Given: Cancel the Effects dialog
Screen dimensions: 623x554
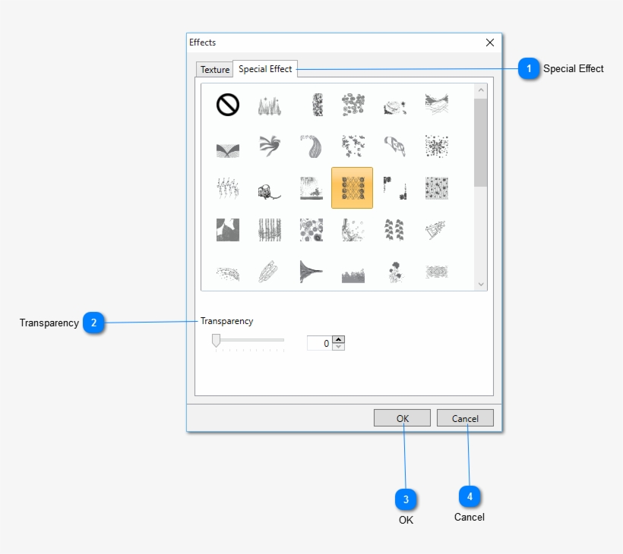Looking at the screenshot, I should (464, 417).
